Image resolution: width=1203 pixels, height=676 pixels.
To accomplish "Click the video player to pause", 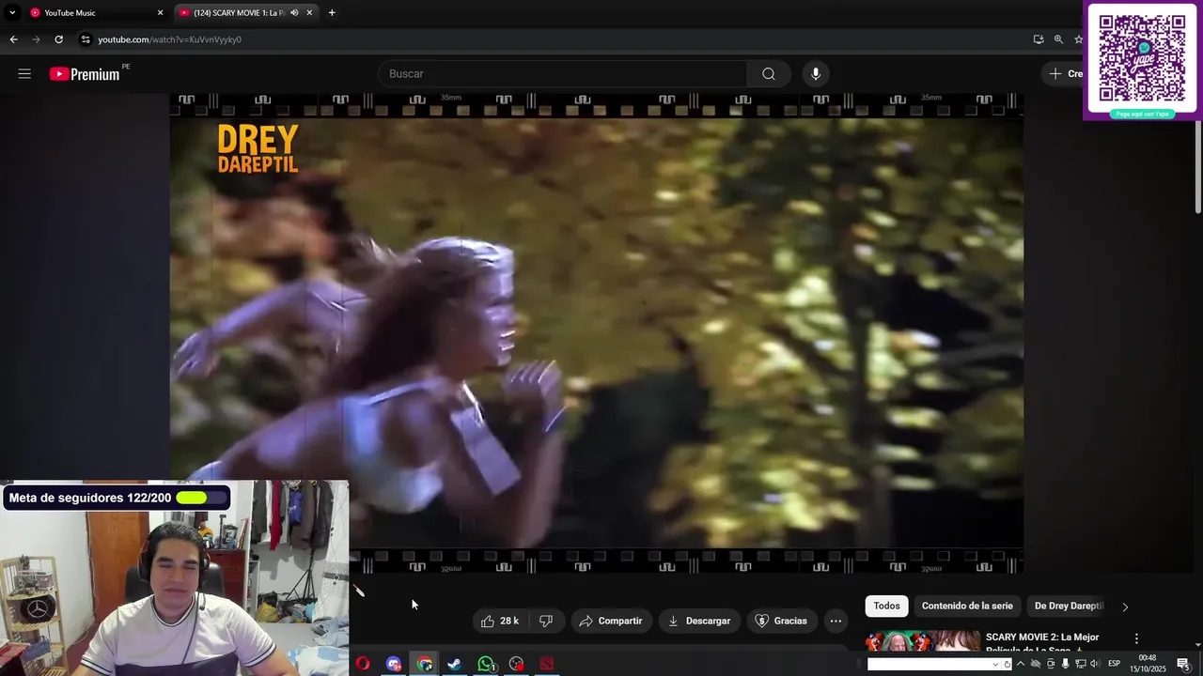I will pos(596,332).
